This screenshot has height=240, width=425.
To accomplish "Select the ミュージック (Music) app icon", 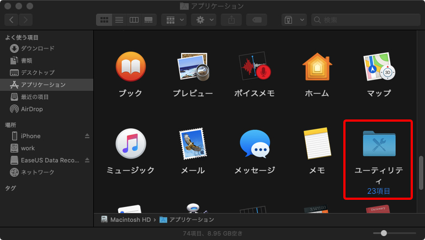I will 130,144.
